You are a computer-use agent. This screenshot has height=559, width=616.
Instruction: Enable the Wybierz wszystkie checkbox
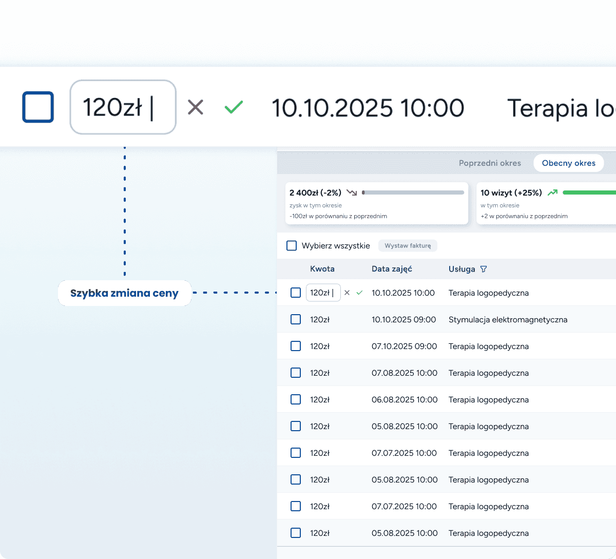(292, 245)
